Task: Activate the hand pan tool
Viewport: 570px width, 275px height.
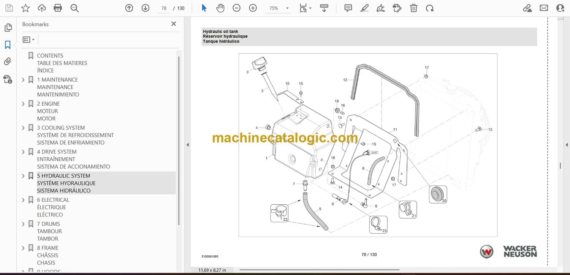Action: 220,8
